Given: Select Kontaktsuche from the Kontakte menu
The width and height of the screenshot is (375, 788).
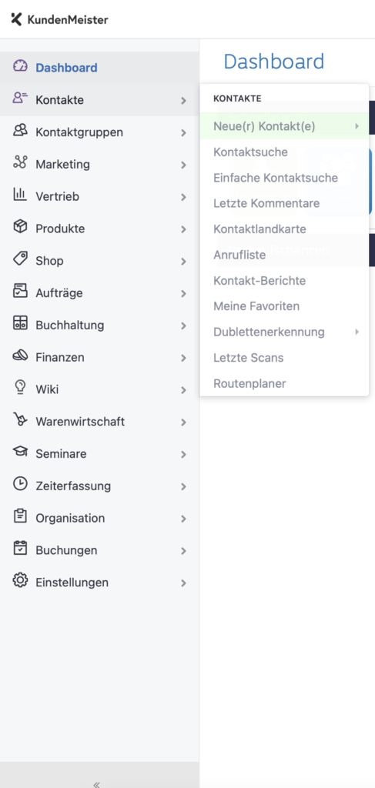Looking at the screenshot, I should (x=250, y=152).
